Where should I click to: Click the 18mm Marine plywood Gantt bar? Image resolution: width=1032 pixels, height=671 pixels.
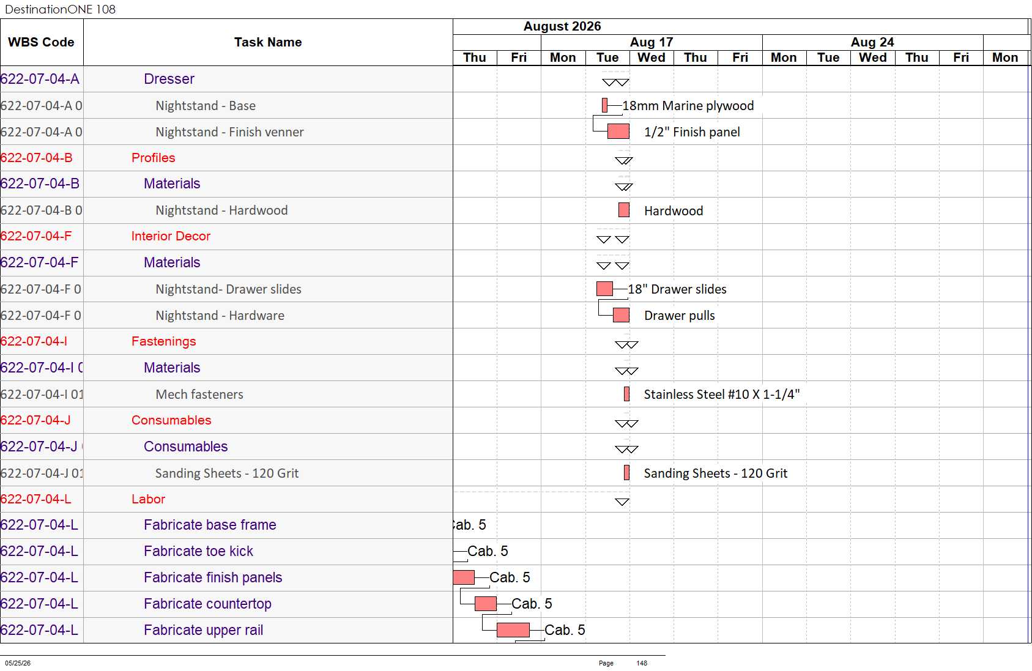pyautogui.click(x=604, y=105)
